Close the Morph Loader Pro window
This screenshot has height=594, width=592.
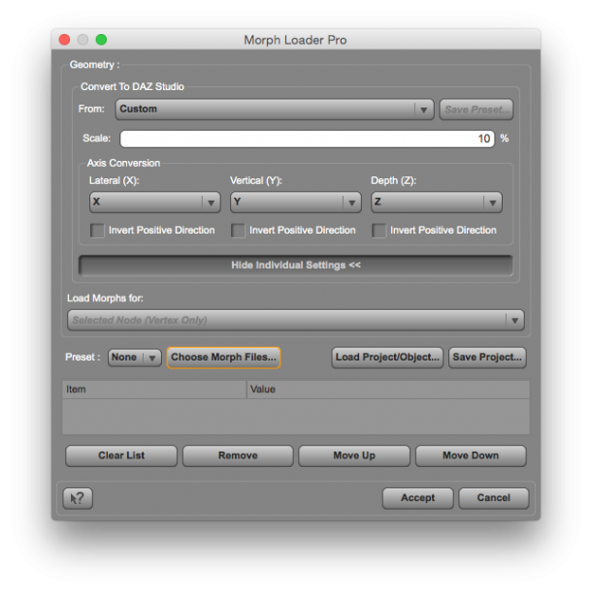pos(64,40)
